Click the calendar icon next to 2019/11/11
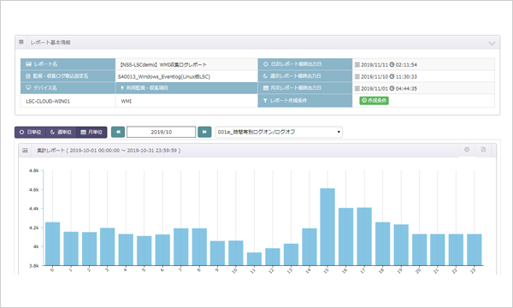Image resolution: width=513 pixels, height=308 pixels. (357, 65)
